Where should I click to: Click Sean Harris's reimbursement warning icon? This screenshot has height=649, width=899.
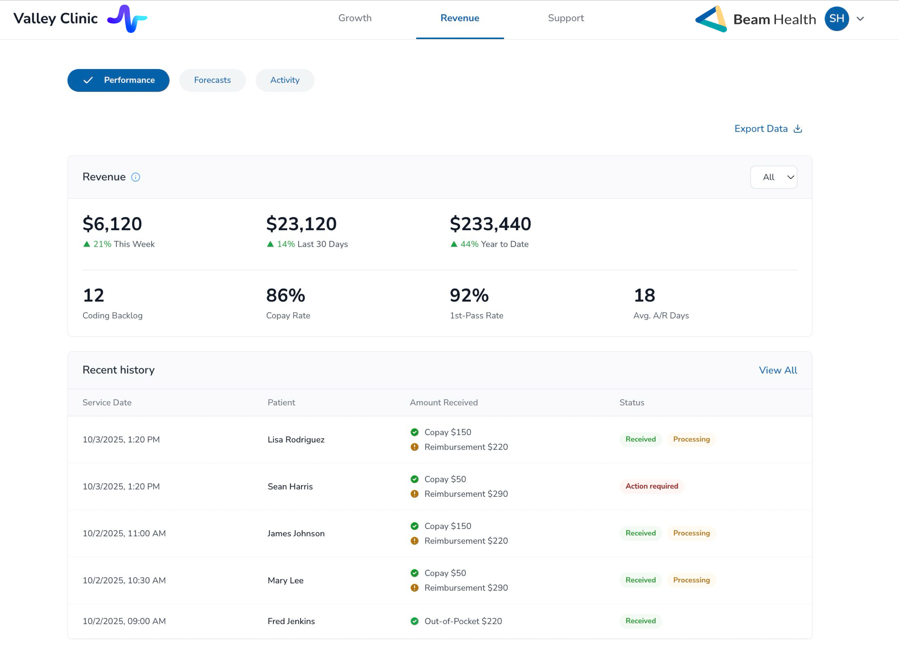pos(415,494)
